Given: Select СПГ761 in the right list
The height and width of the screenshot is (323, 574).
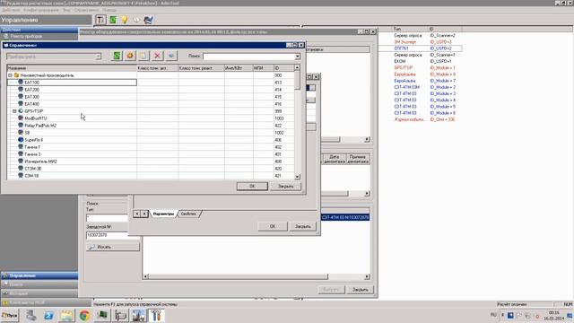Looking at the screenshot, I should coord(401,48).
